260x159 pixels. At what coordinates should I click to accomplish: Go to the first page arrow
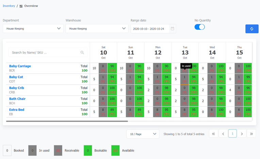(213, 134)
